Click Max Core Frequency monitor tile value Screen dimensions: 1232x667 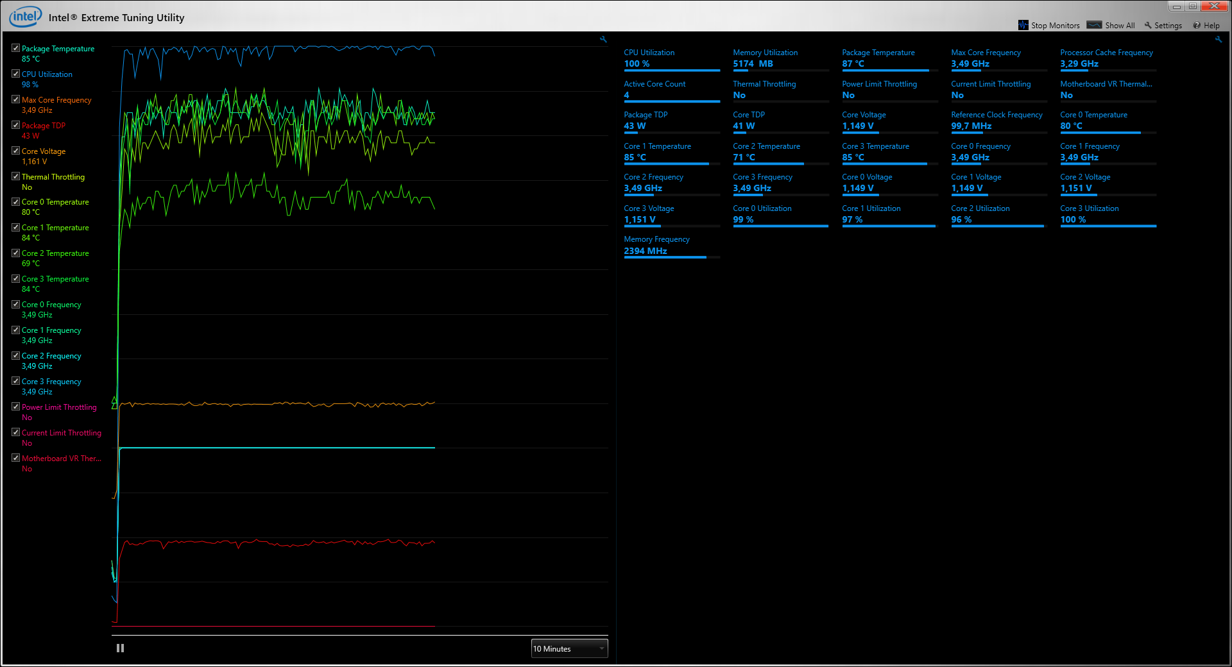click(970, 63)
